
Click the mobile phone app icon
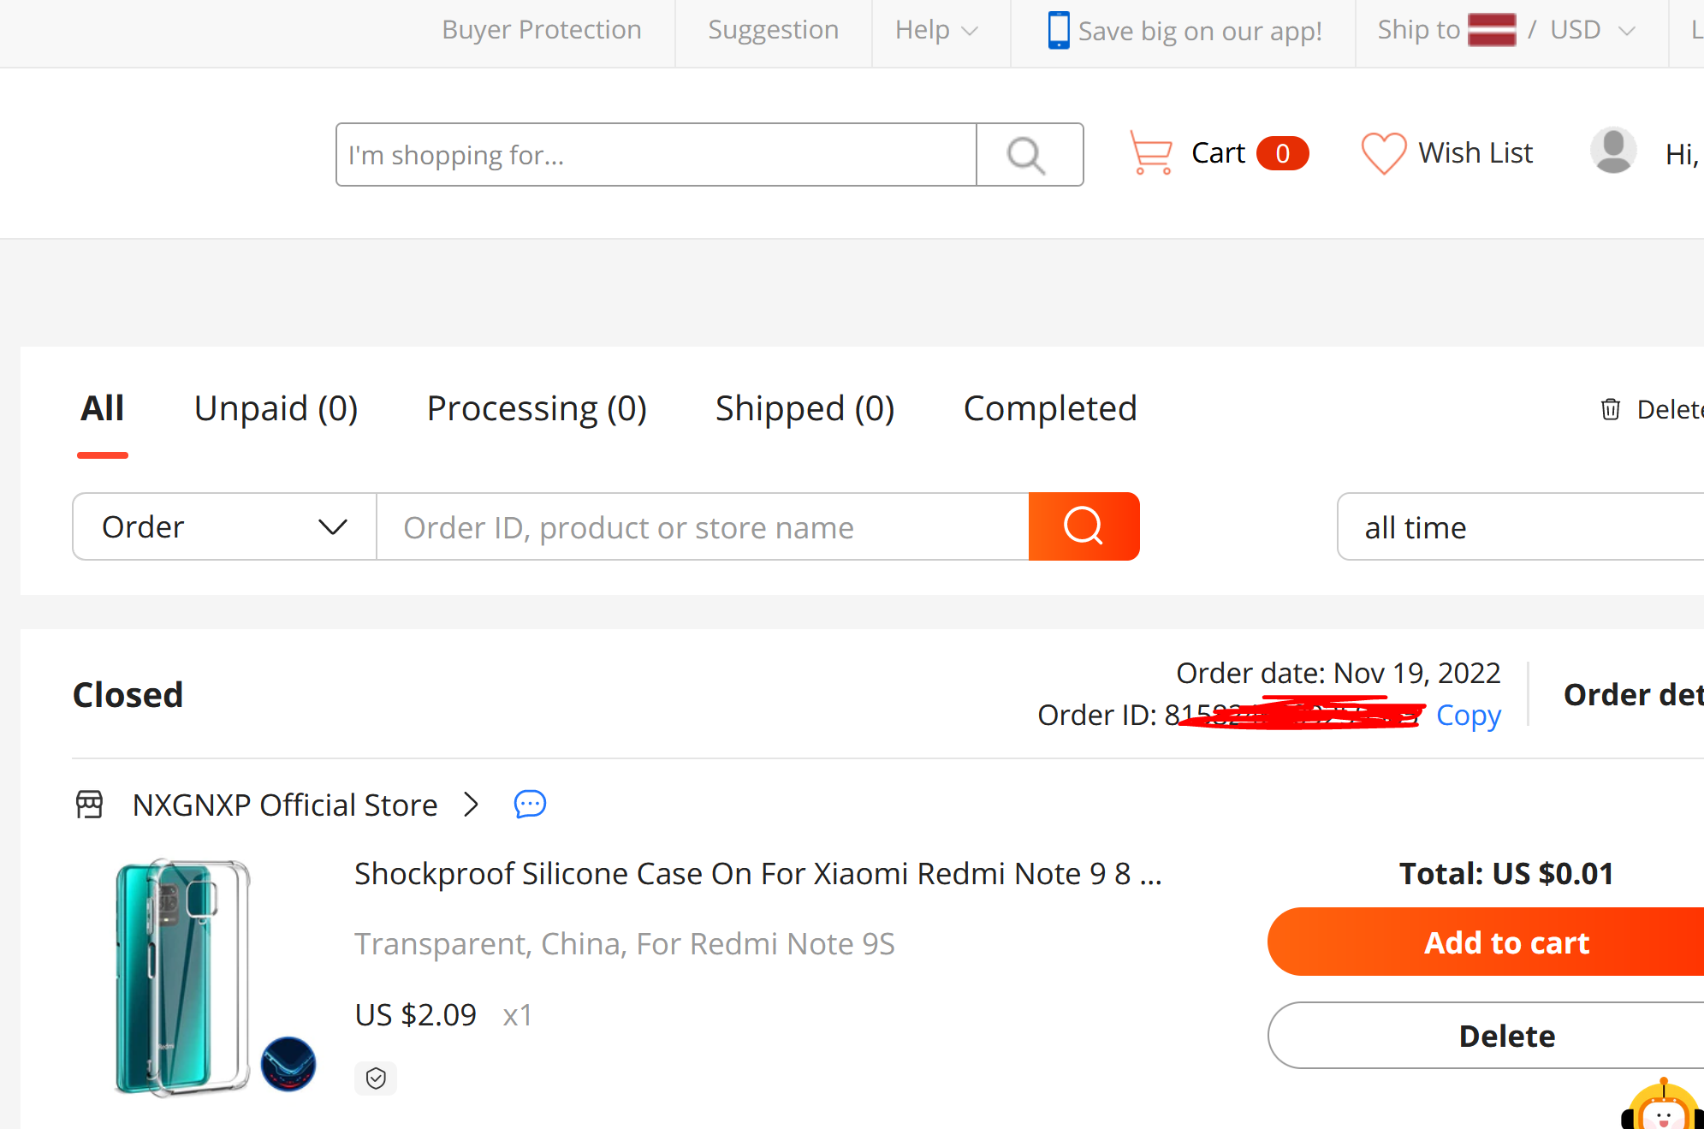(1058, 30)
